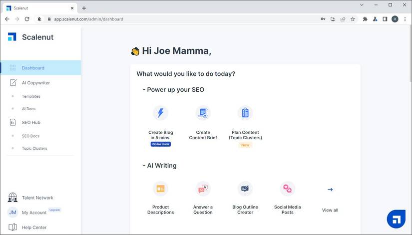
Task: Go forward in browser
Action: click(x=17, y=19)
